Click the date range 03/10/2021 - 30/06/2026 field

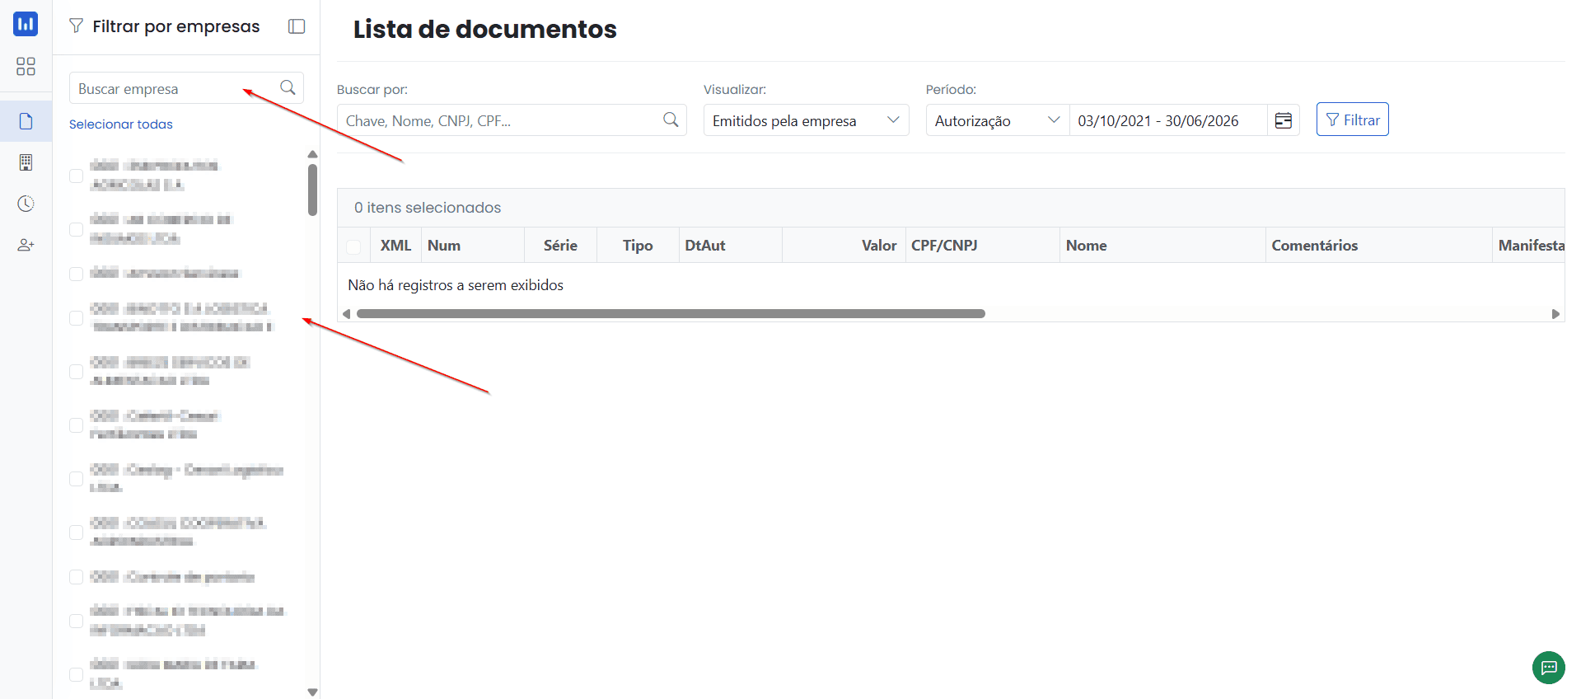tap(1167, 120)
